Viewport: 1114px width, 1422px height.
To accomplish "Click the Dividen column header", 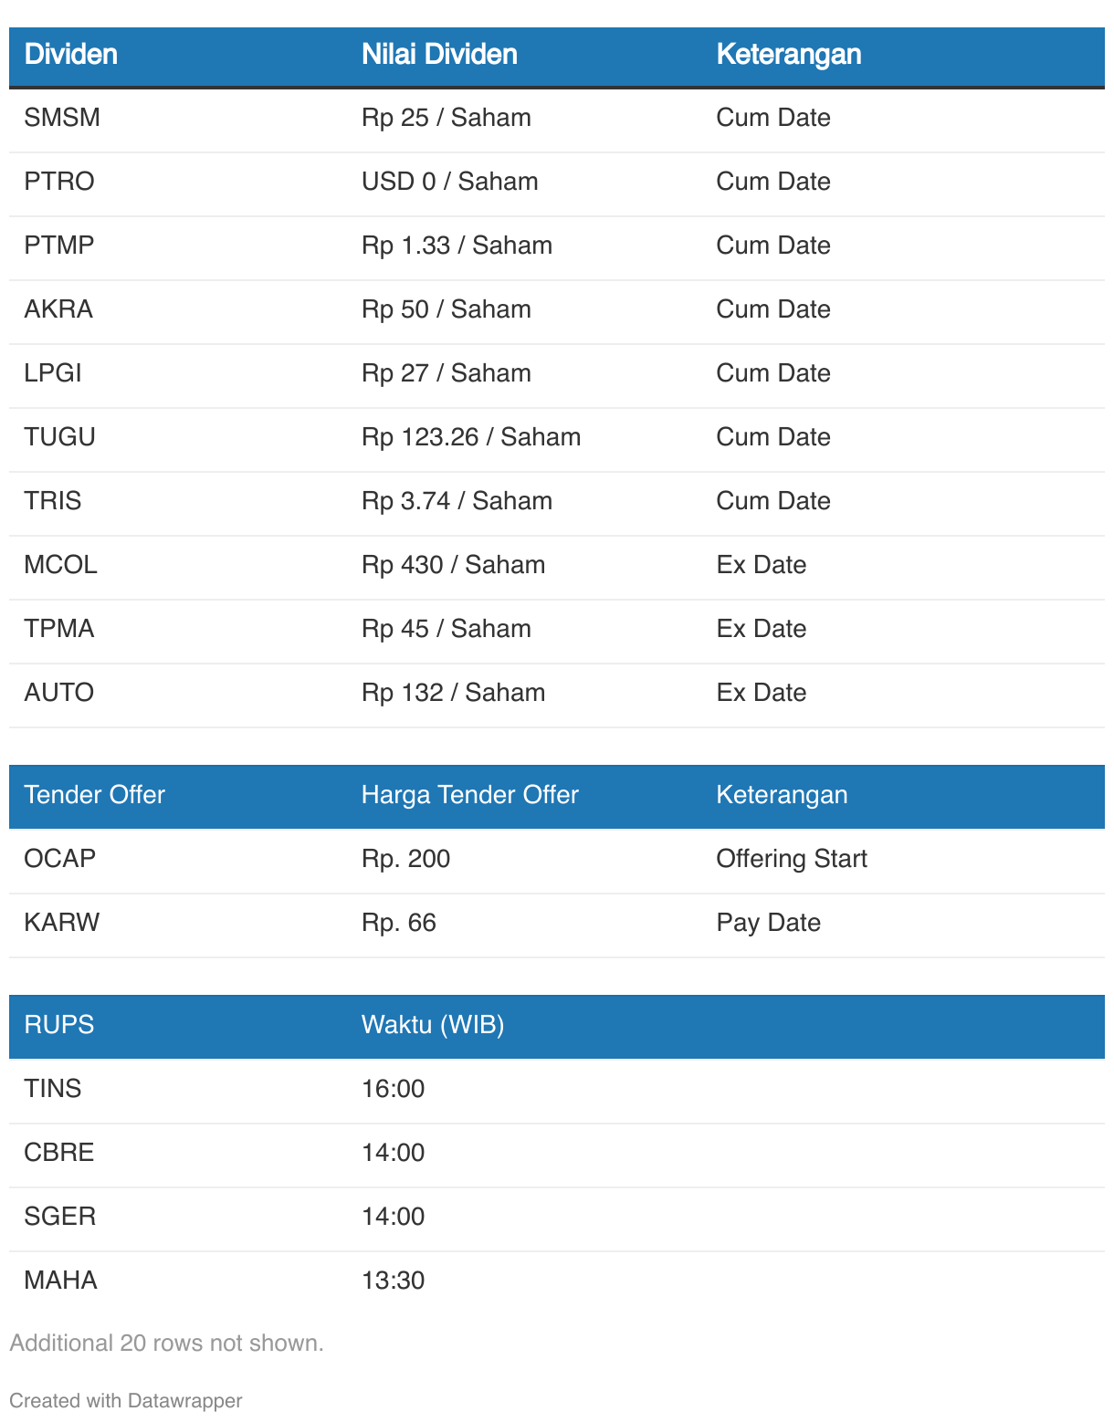I will [x=71, y=54].
